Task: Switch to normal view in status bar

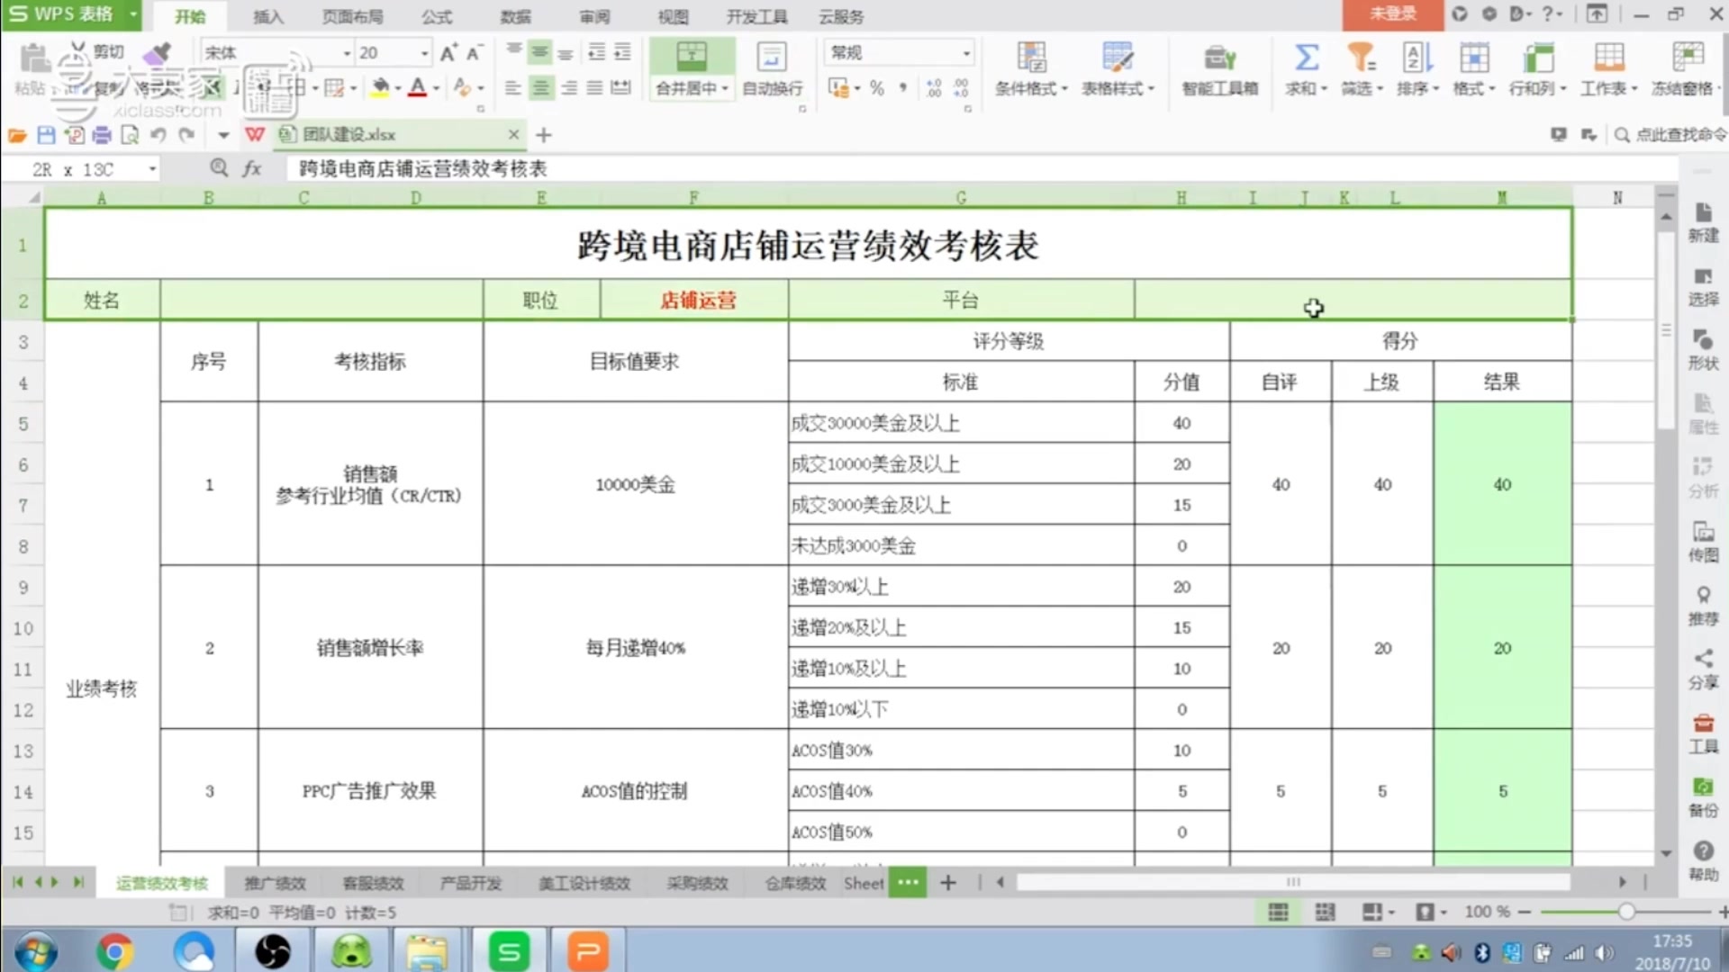Action: 1278,913
